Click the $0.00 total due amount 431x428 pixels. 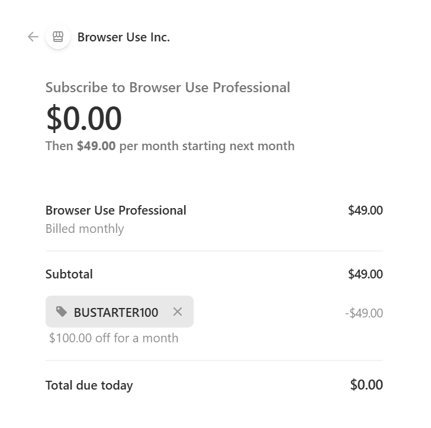tap(366, 385)
